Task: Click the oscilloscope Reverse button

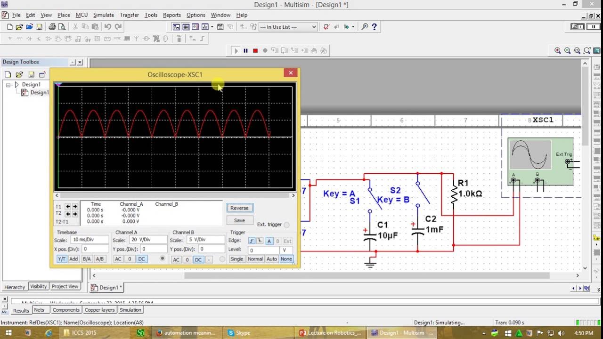Action: click(x=239, y=208)
